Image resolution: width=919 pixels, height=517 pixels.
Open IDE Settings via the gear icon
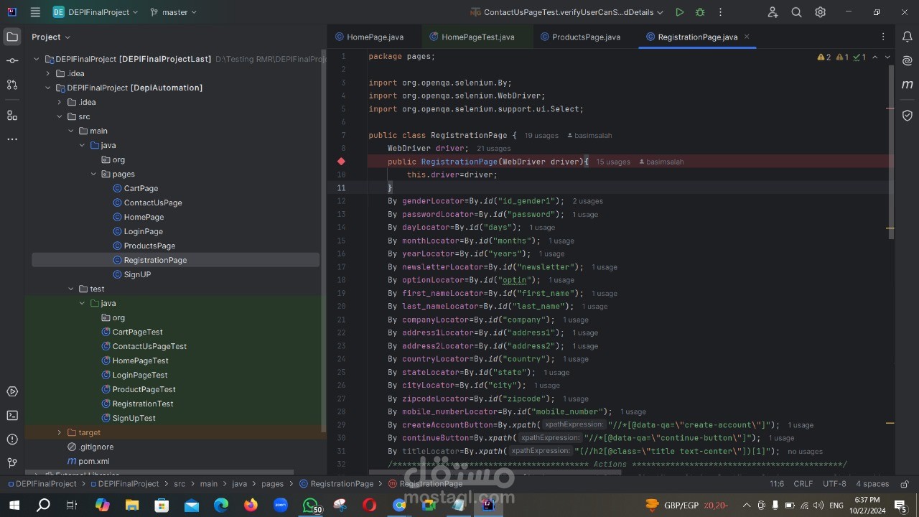point(820,12)
